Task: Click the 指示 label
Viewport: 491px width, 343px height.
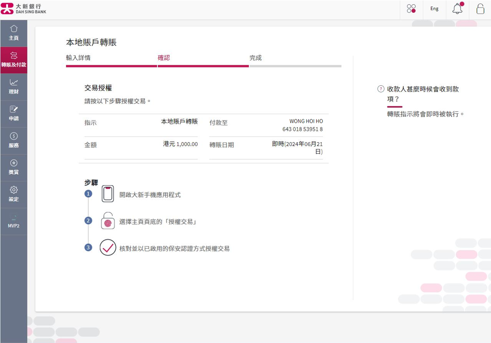Action: click(91, 123)
